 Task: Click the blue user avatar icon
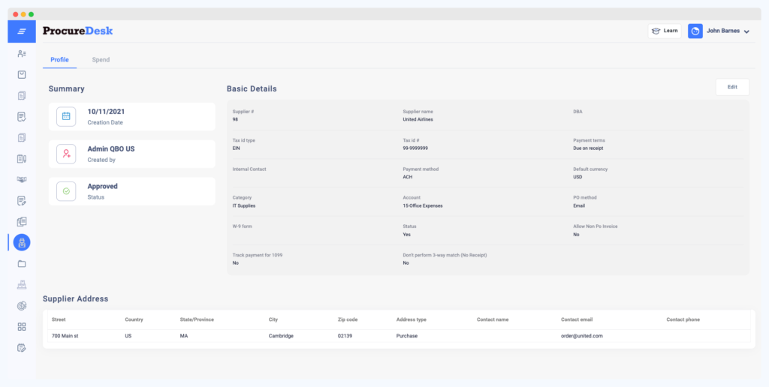coord(695,31)
